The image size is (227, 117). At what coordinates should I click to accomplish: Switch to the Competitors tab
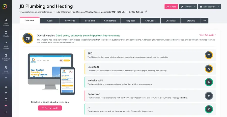pos(110,21)
